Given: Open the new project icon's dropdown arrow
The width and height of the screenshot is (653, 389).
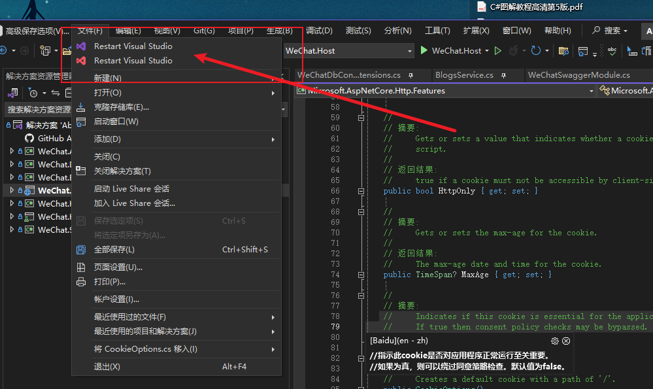Looking at the screenshot, I should (x=56, y=51).
